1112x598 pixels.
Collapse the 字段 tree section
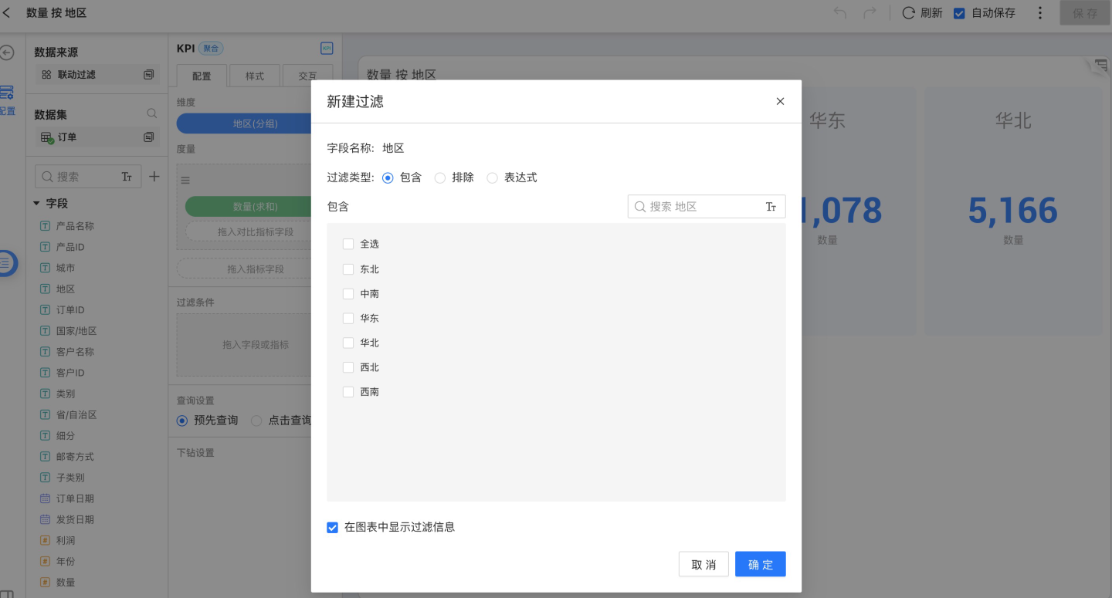click(x=36, y=204)
